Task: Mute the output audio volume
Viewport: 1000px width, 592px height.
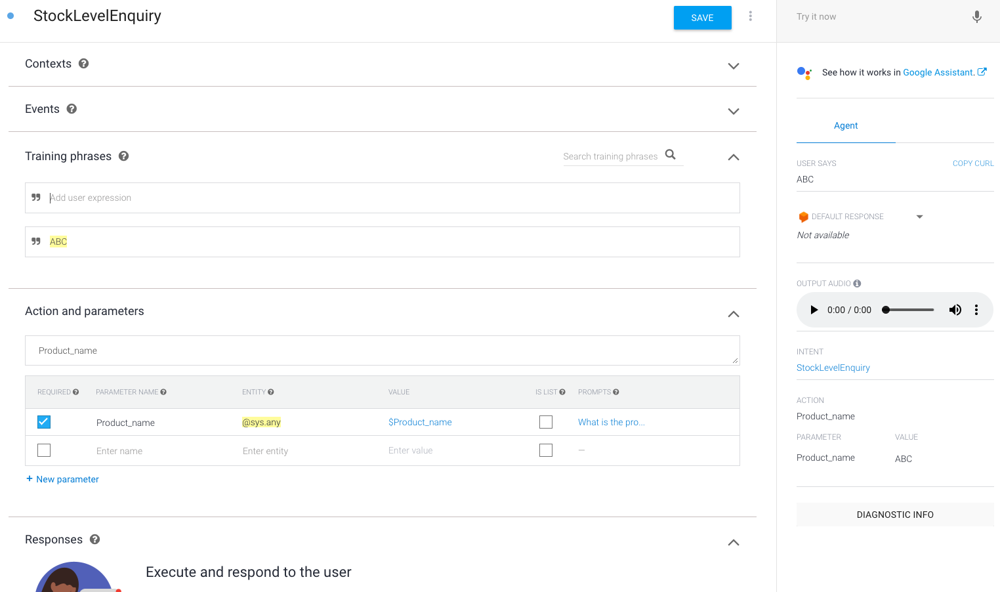Action: pyautogui.click(x=955, y=310)
